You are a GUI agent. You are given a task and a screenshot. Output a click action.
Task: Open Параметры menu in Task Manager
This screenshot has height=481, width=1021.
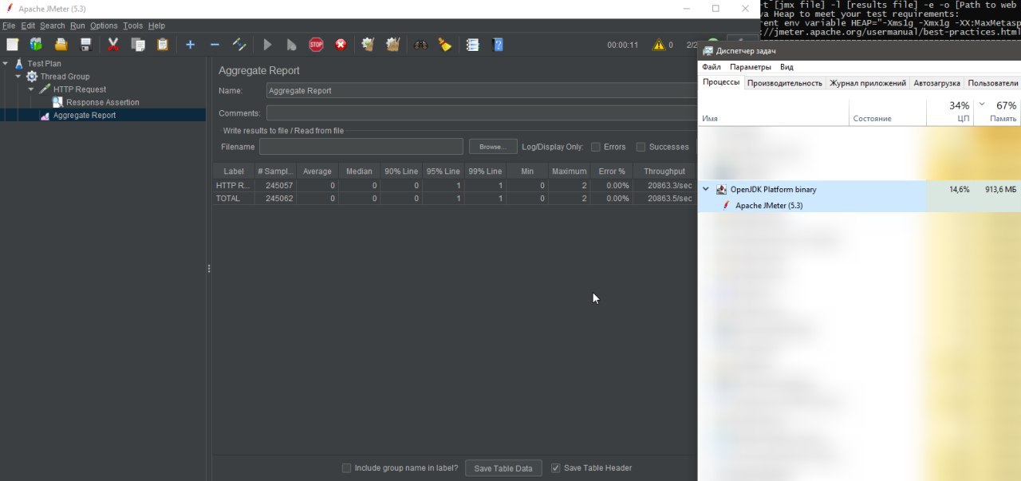(x=751, y=67)
